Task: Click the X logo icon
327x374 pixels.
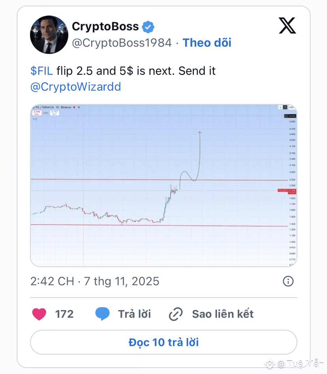Action: pos(287,26)
